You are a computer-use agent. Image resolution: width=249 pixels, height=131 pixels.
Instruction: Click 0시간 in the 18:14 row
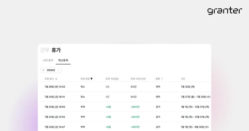click(x=134, y=97)
